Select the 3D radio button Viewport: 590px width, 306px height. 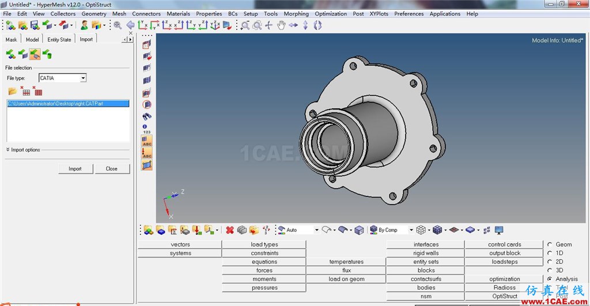550,270
